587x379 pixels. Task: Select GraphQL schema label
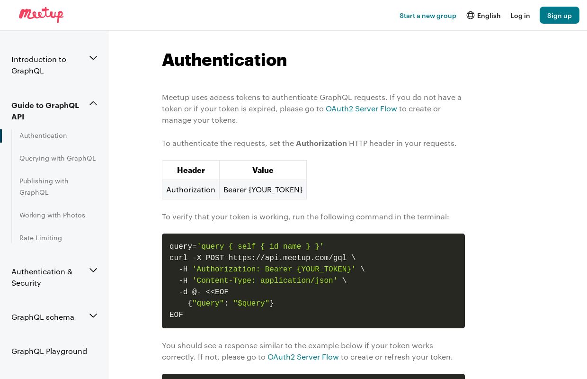[x=43, y=317]
